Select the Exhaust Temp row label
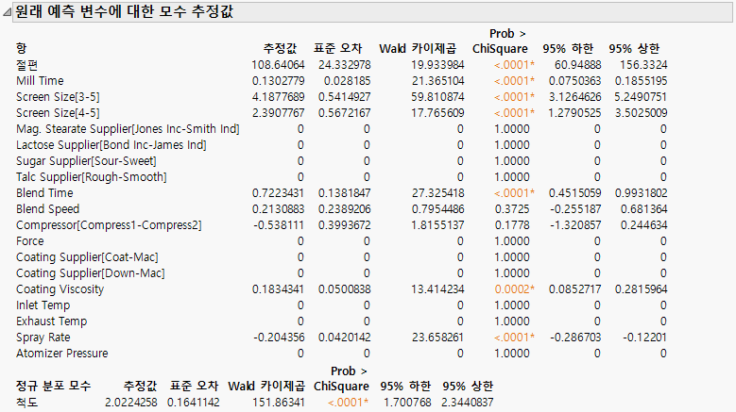Image resolution: width=736 pixels, height=412 pixels. (52, 321)
